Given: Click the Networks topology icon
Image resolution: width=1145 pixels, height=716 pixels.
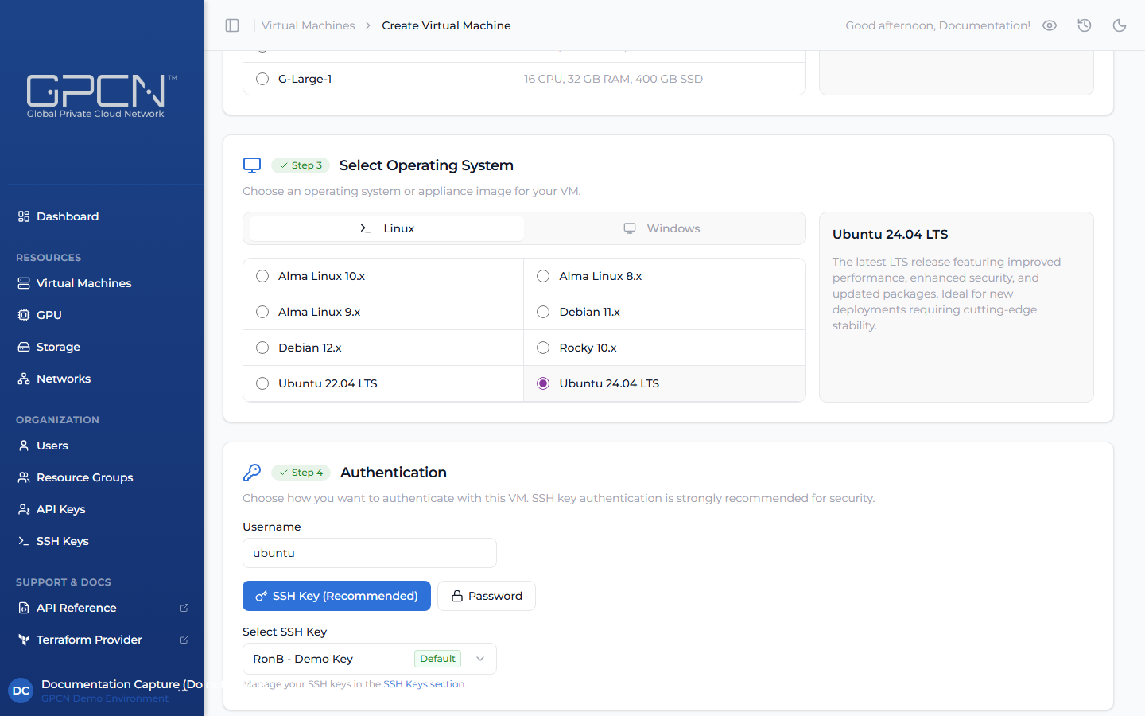Looking at the screenshot, I should (x=24, y=379).
